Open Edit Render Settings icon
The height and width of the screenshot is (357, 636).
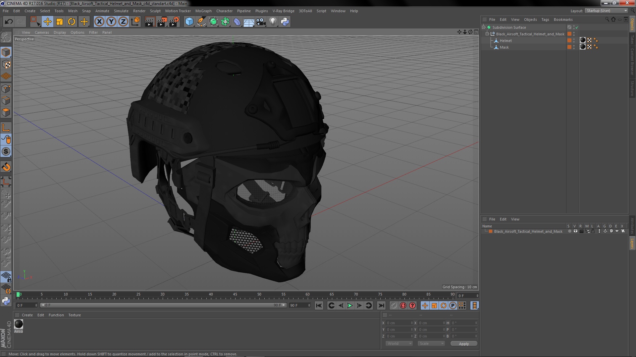click(174, 22)
